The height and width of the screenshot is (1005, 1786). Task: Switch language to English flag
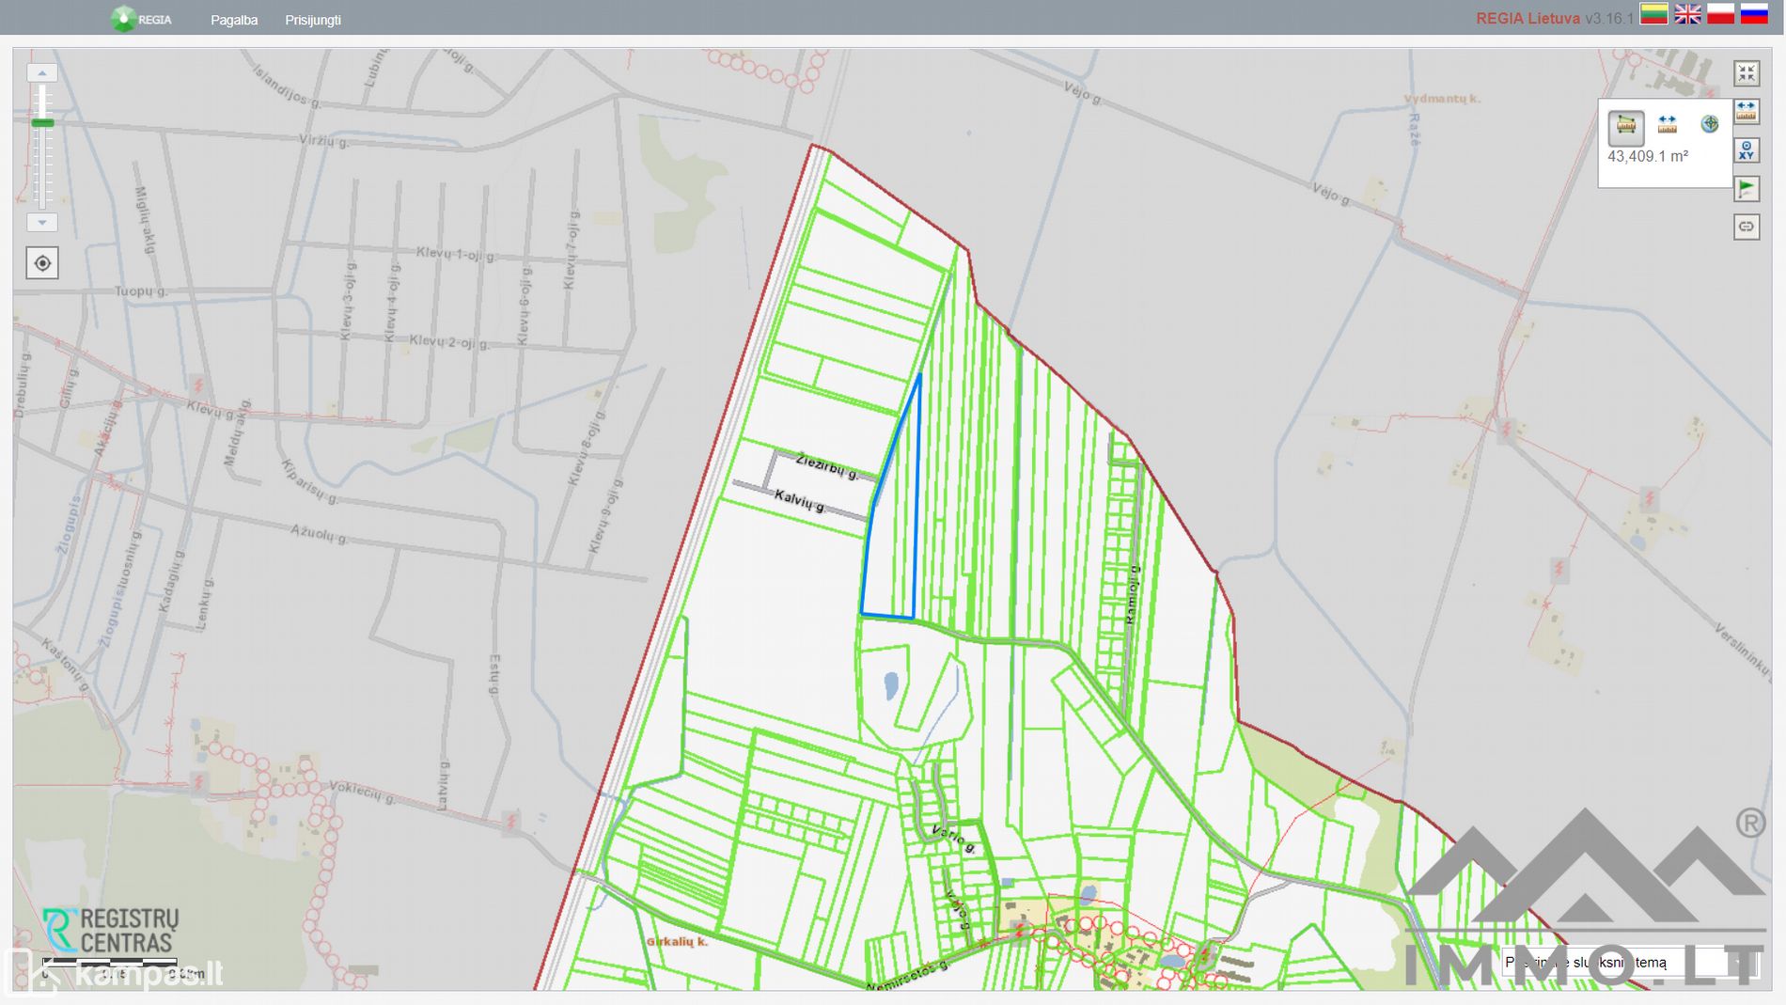click(1687, 14)
